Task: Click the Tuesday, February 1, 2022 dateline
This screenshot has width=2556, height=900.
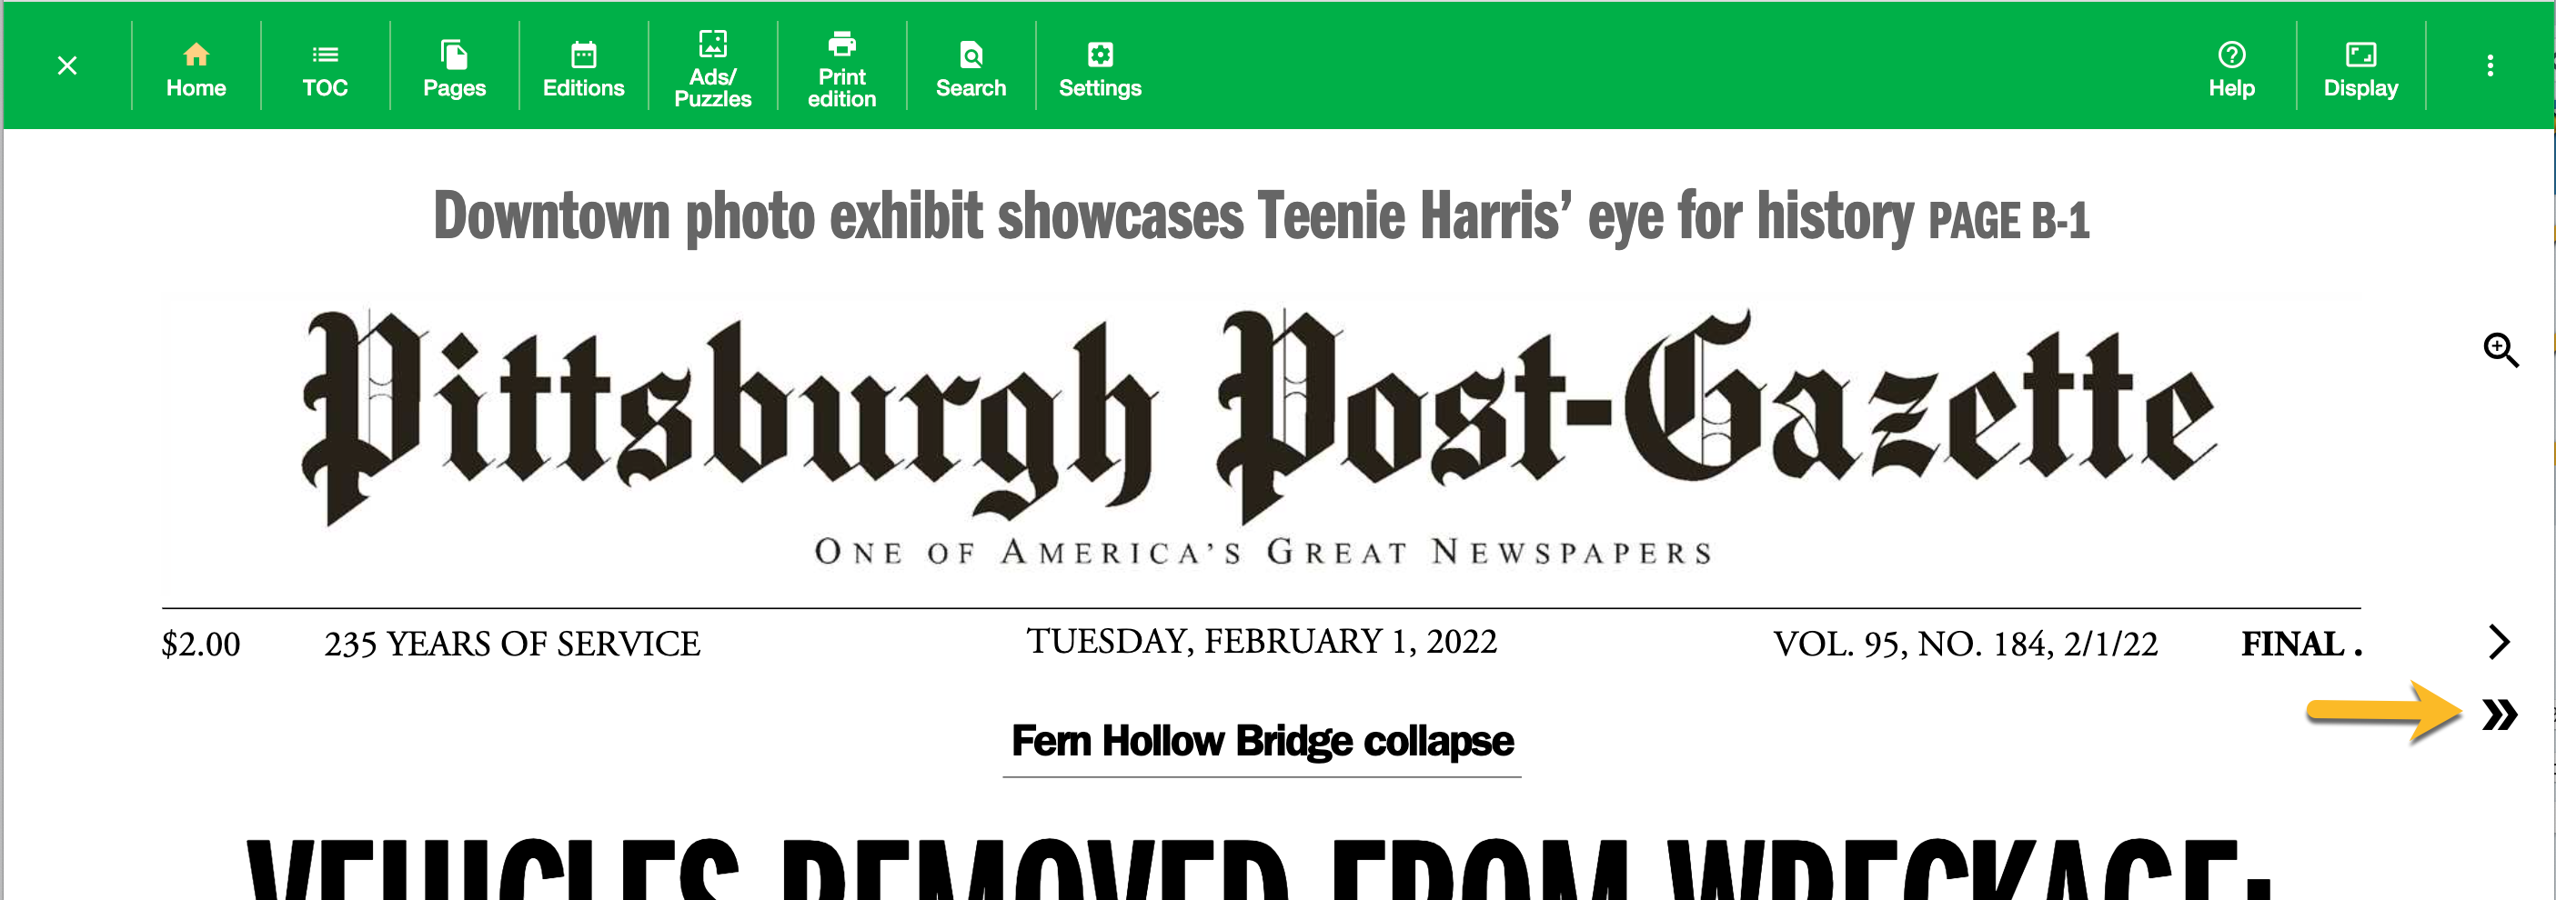Action: [x=1260, y=641]
